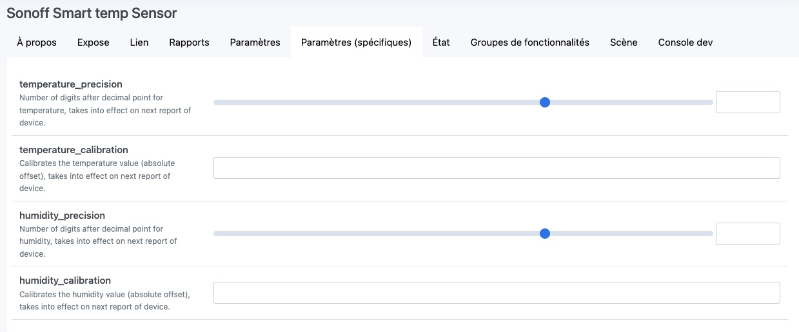
Task: Click 'Number of digits' description for temperature
Action: coord(105,111)
